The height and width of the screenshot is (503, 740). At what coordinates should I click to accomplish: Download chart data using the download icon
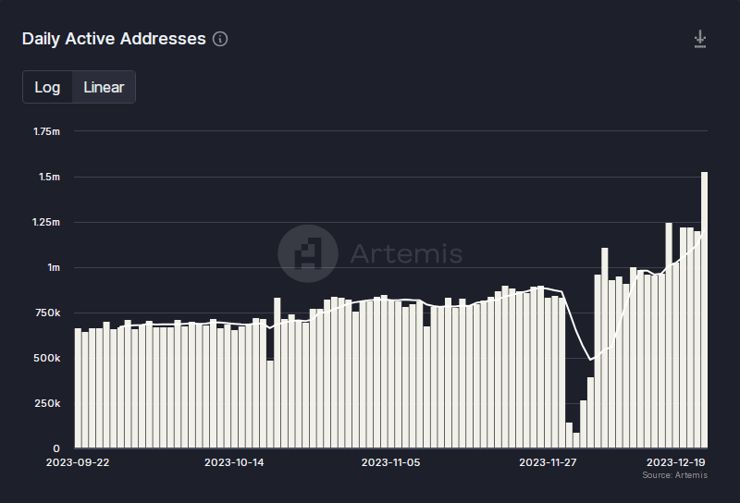pyautogui.click(x=700, y=39)
